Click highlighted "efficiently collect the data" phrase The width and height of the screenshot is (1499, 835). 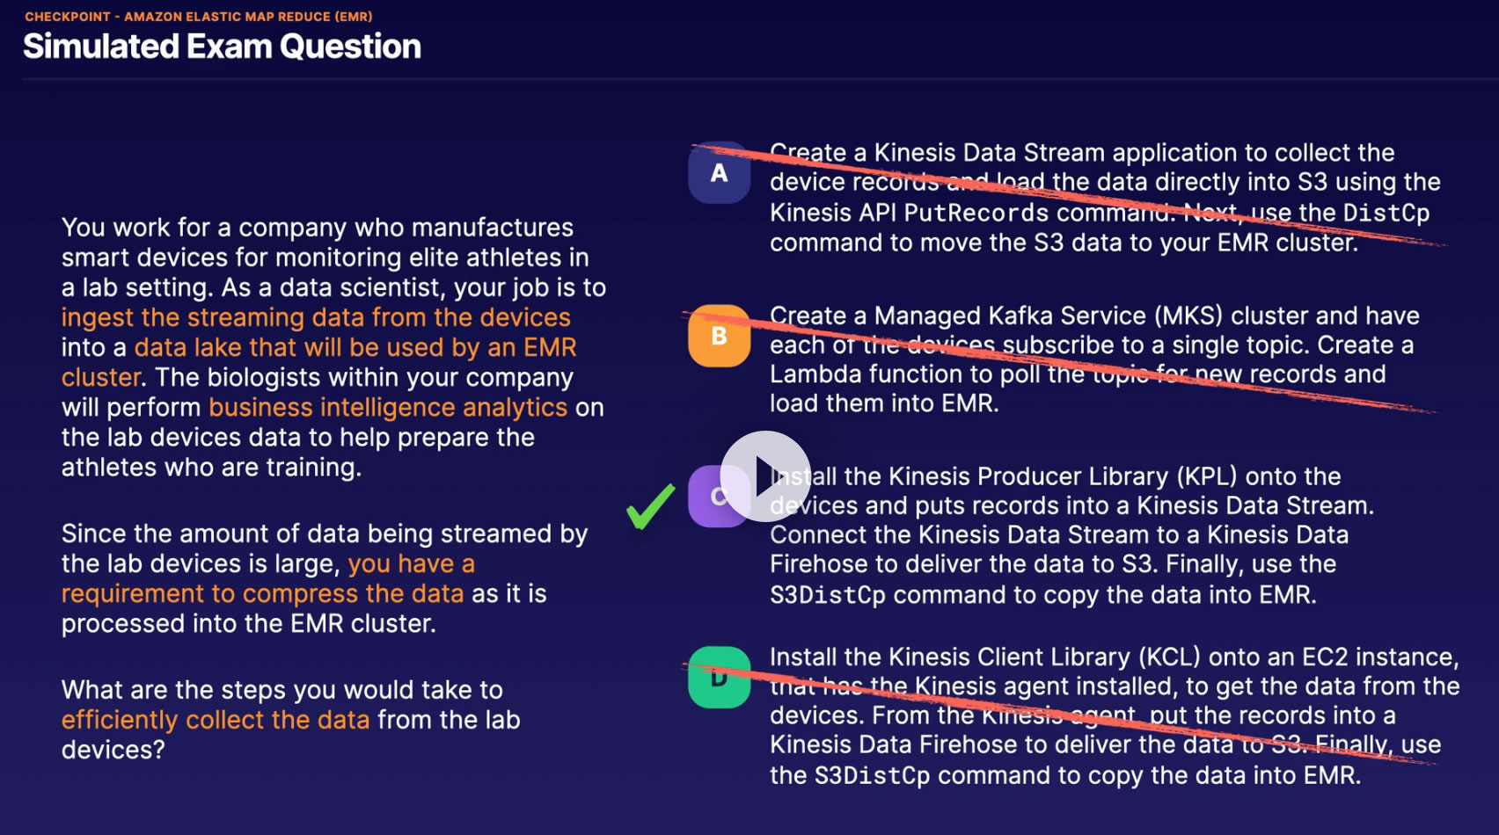pos(216,720)
